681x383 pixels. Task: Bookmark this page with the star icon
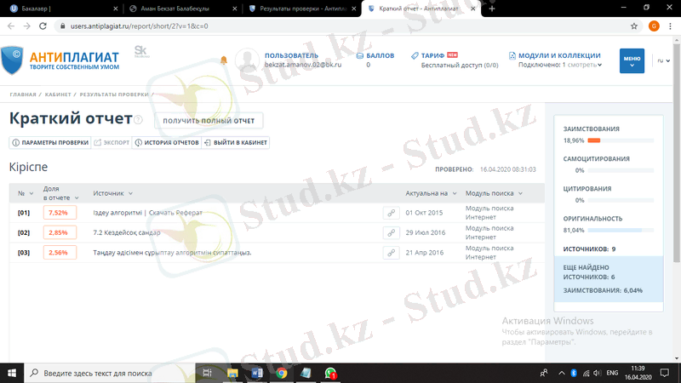(x=634, y=26)
